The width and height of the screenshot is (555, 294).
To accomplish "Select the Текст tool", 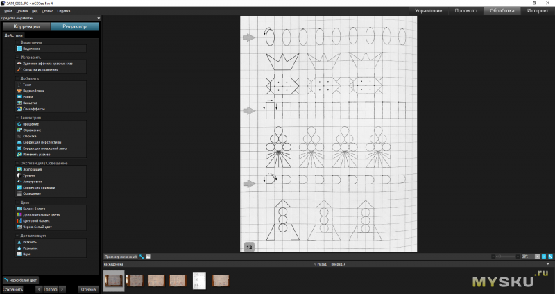I will [27, 85].
